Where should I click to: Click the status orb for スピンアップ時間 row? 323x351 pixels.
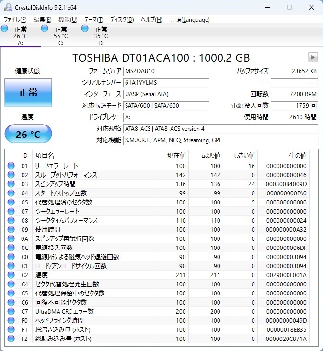click(11, 184)
